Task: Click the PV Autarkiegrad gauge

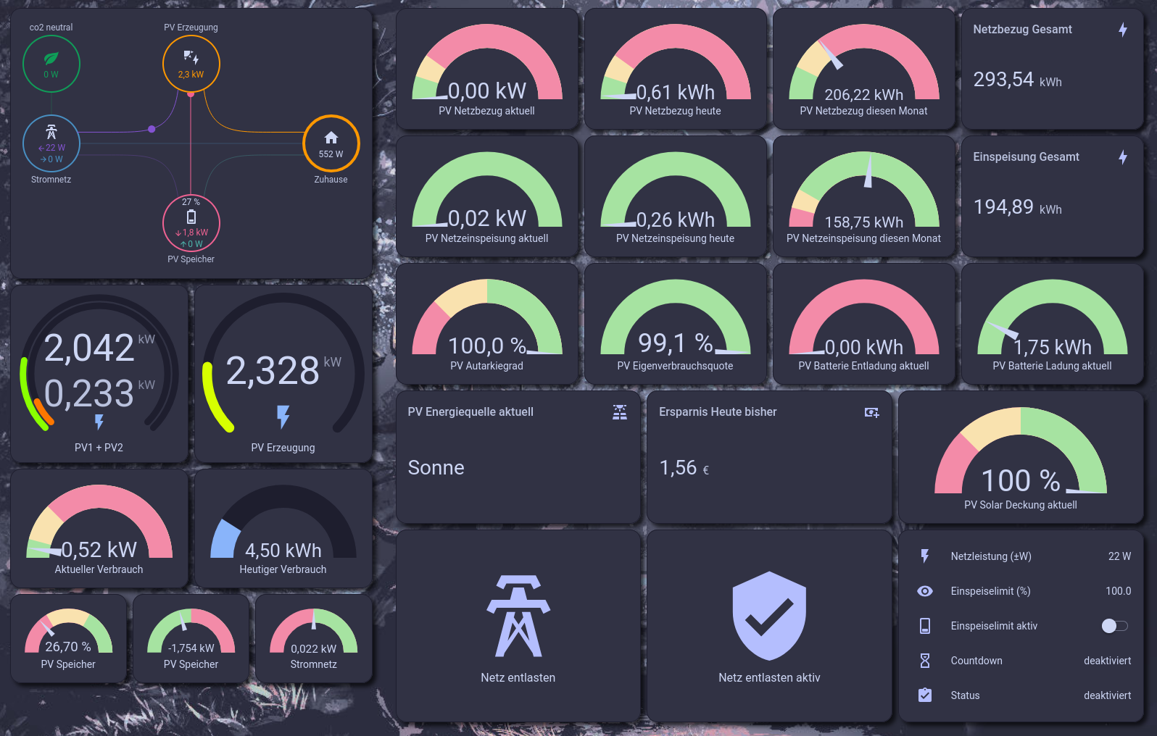Action: (x=486, y=324)
